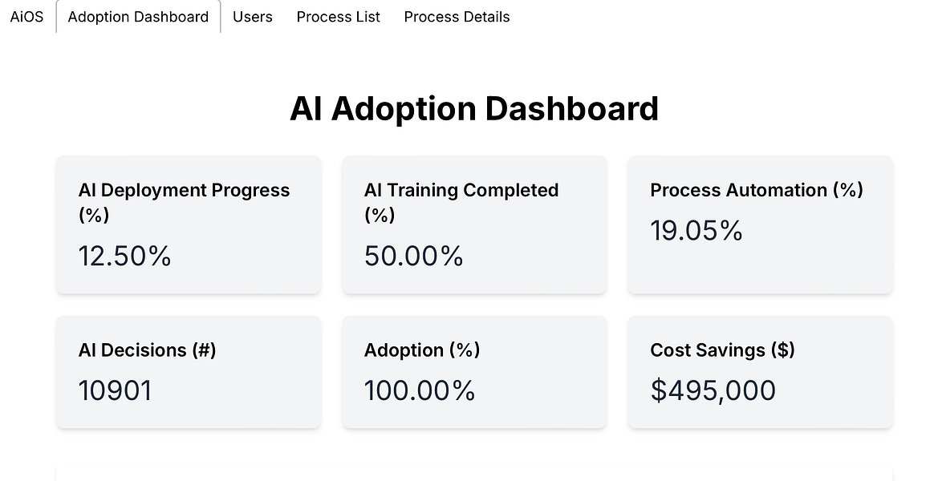Click the empty tab bar right of Process Details
Viewport: 938px width, 481px height.
(x=722, y=17)
